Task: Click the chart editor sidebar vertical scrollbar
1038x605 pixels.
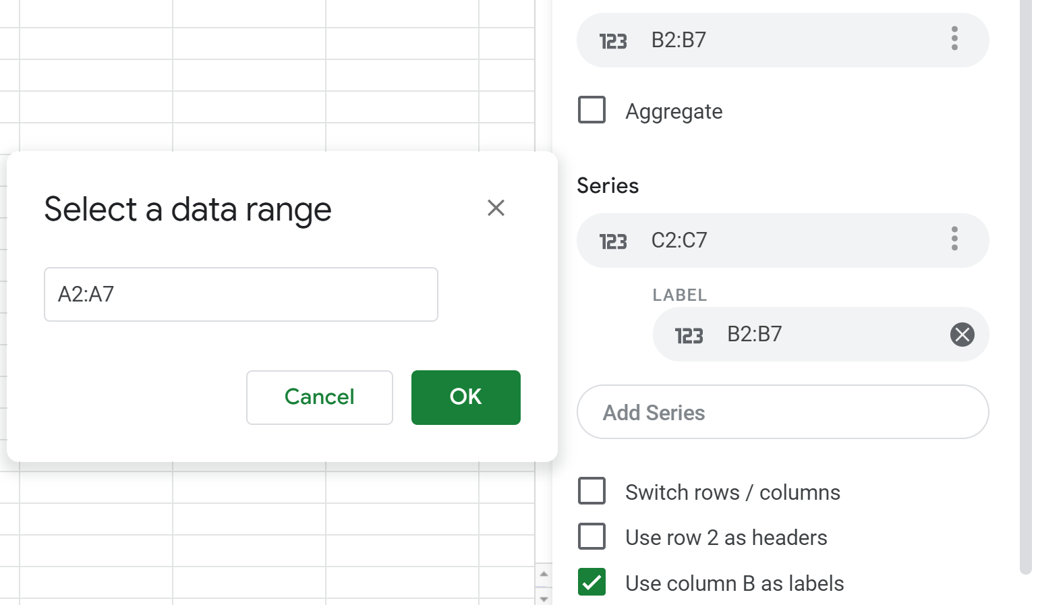Action: (x=1025, y=270)
